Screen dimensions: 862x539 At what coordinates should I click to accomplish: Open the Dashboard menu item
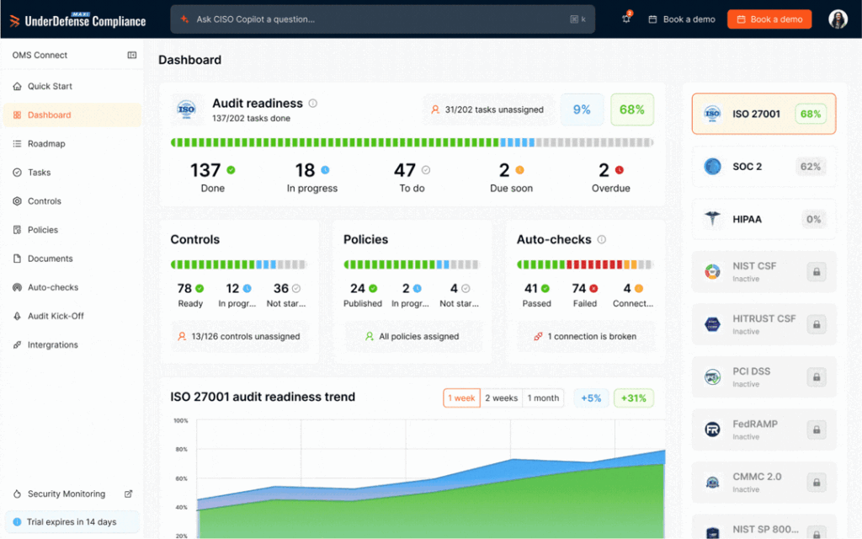coord(72,115)
